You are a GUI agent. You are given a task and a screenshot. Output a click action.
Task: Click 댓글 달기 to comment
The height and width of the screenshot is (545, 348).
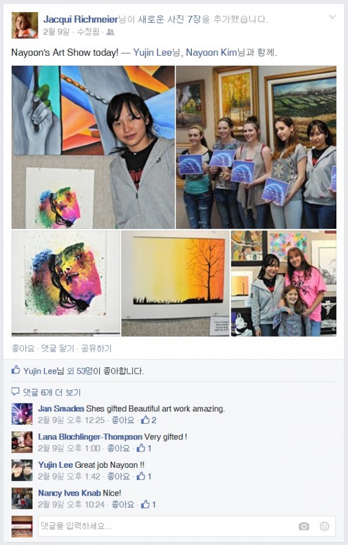57,348
